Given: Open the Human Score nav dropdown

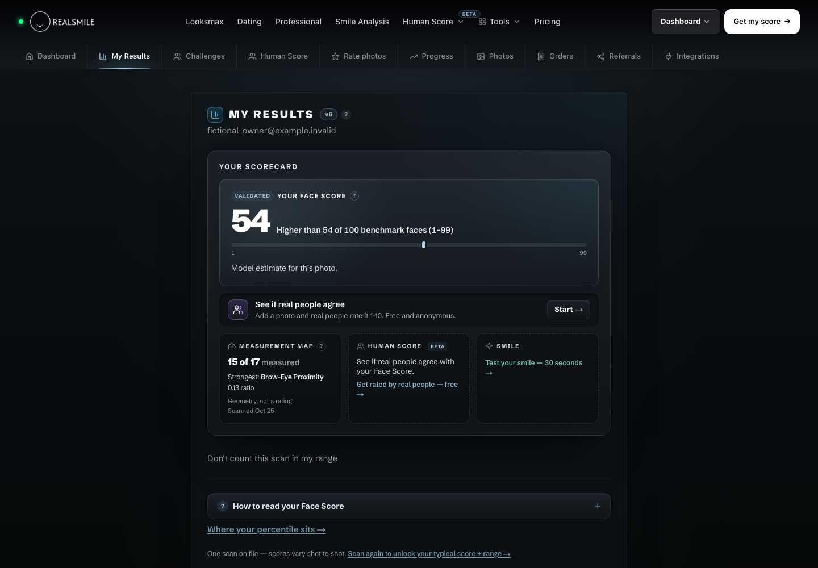Looking at the screenshot, I should point(433,22).
